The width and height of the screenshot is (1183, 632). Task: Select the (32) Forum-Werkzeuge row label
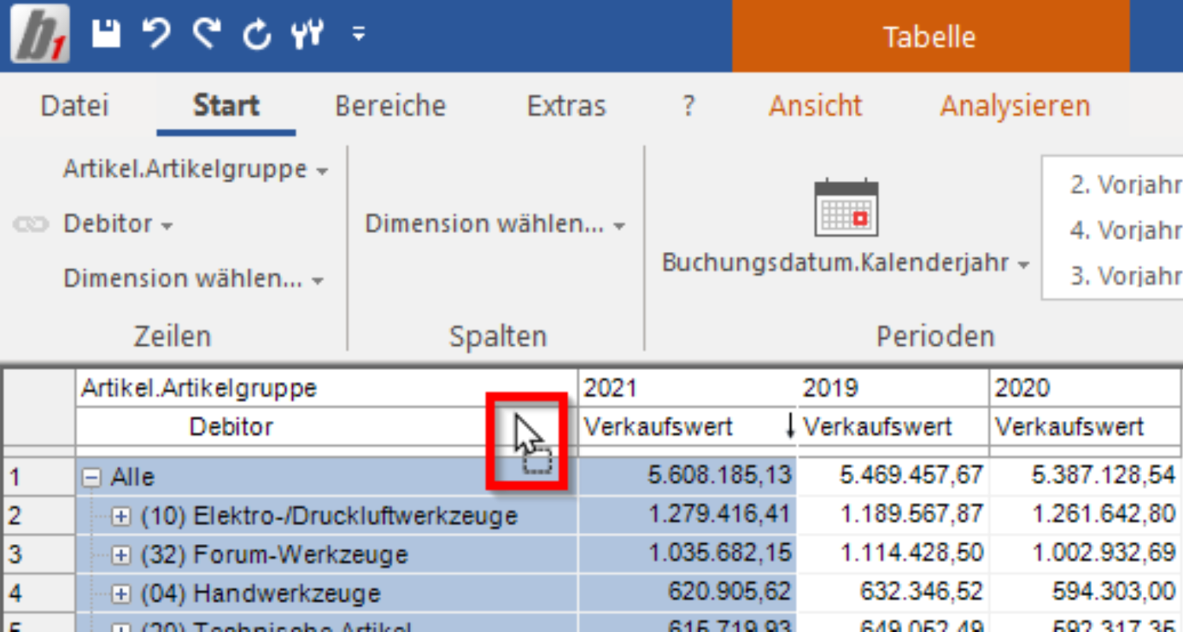(x=274, y=555)
